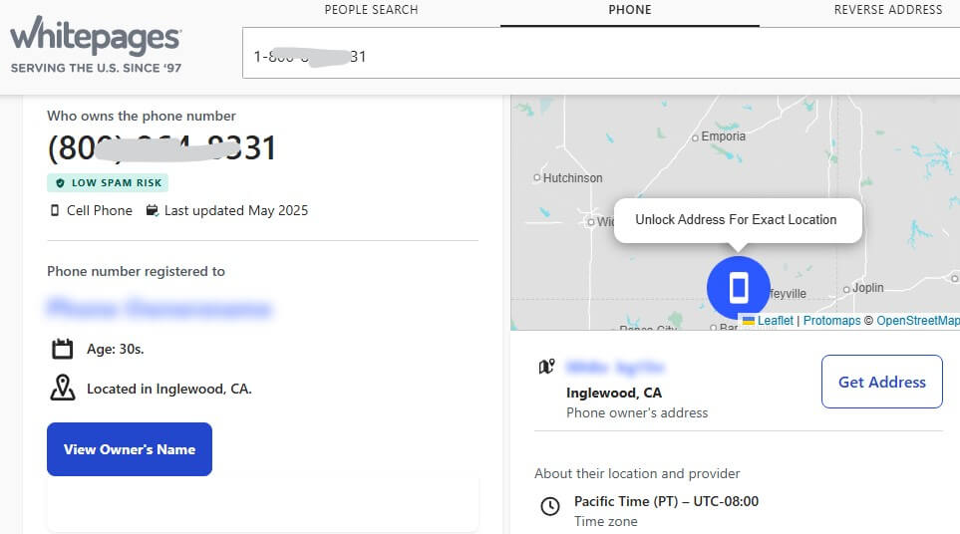Click the 'Phone number registered to' label
This screenshot has height=534, width=960.
click(136, 271)
